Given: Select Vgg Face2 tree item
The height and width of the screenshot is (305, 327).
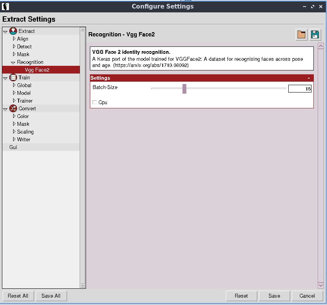Looking at the screenshot, I should [41, 70].
